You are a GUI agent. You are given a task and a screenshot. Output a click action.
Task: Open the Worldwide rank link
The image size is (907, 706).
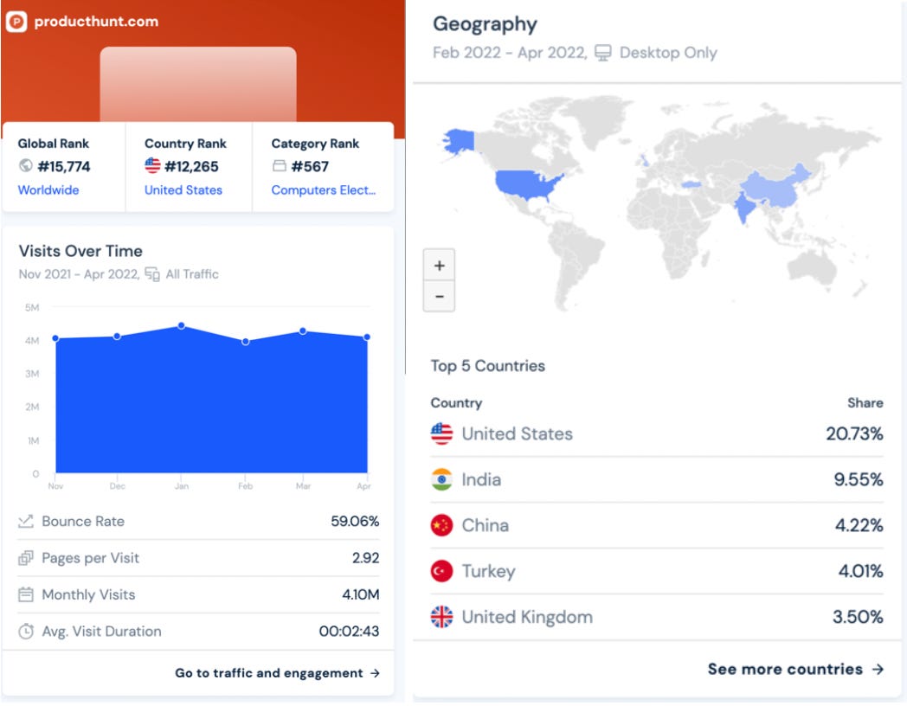[x=48, y=190]
